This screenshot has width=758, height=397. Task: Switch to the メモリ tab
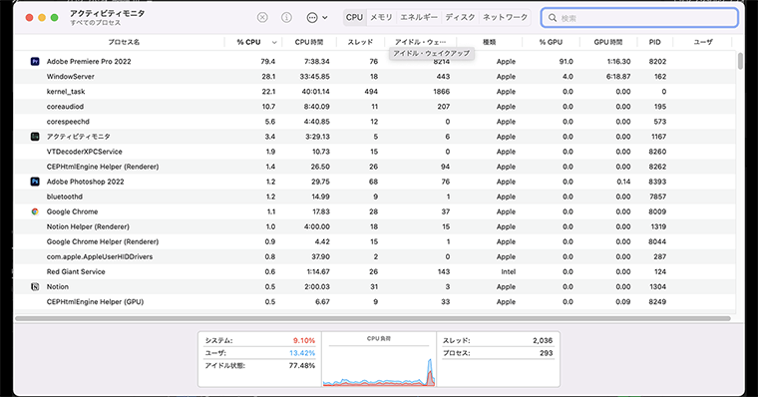(381, 17)
